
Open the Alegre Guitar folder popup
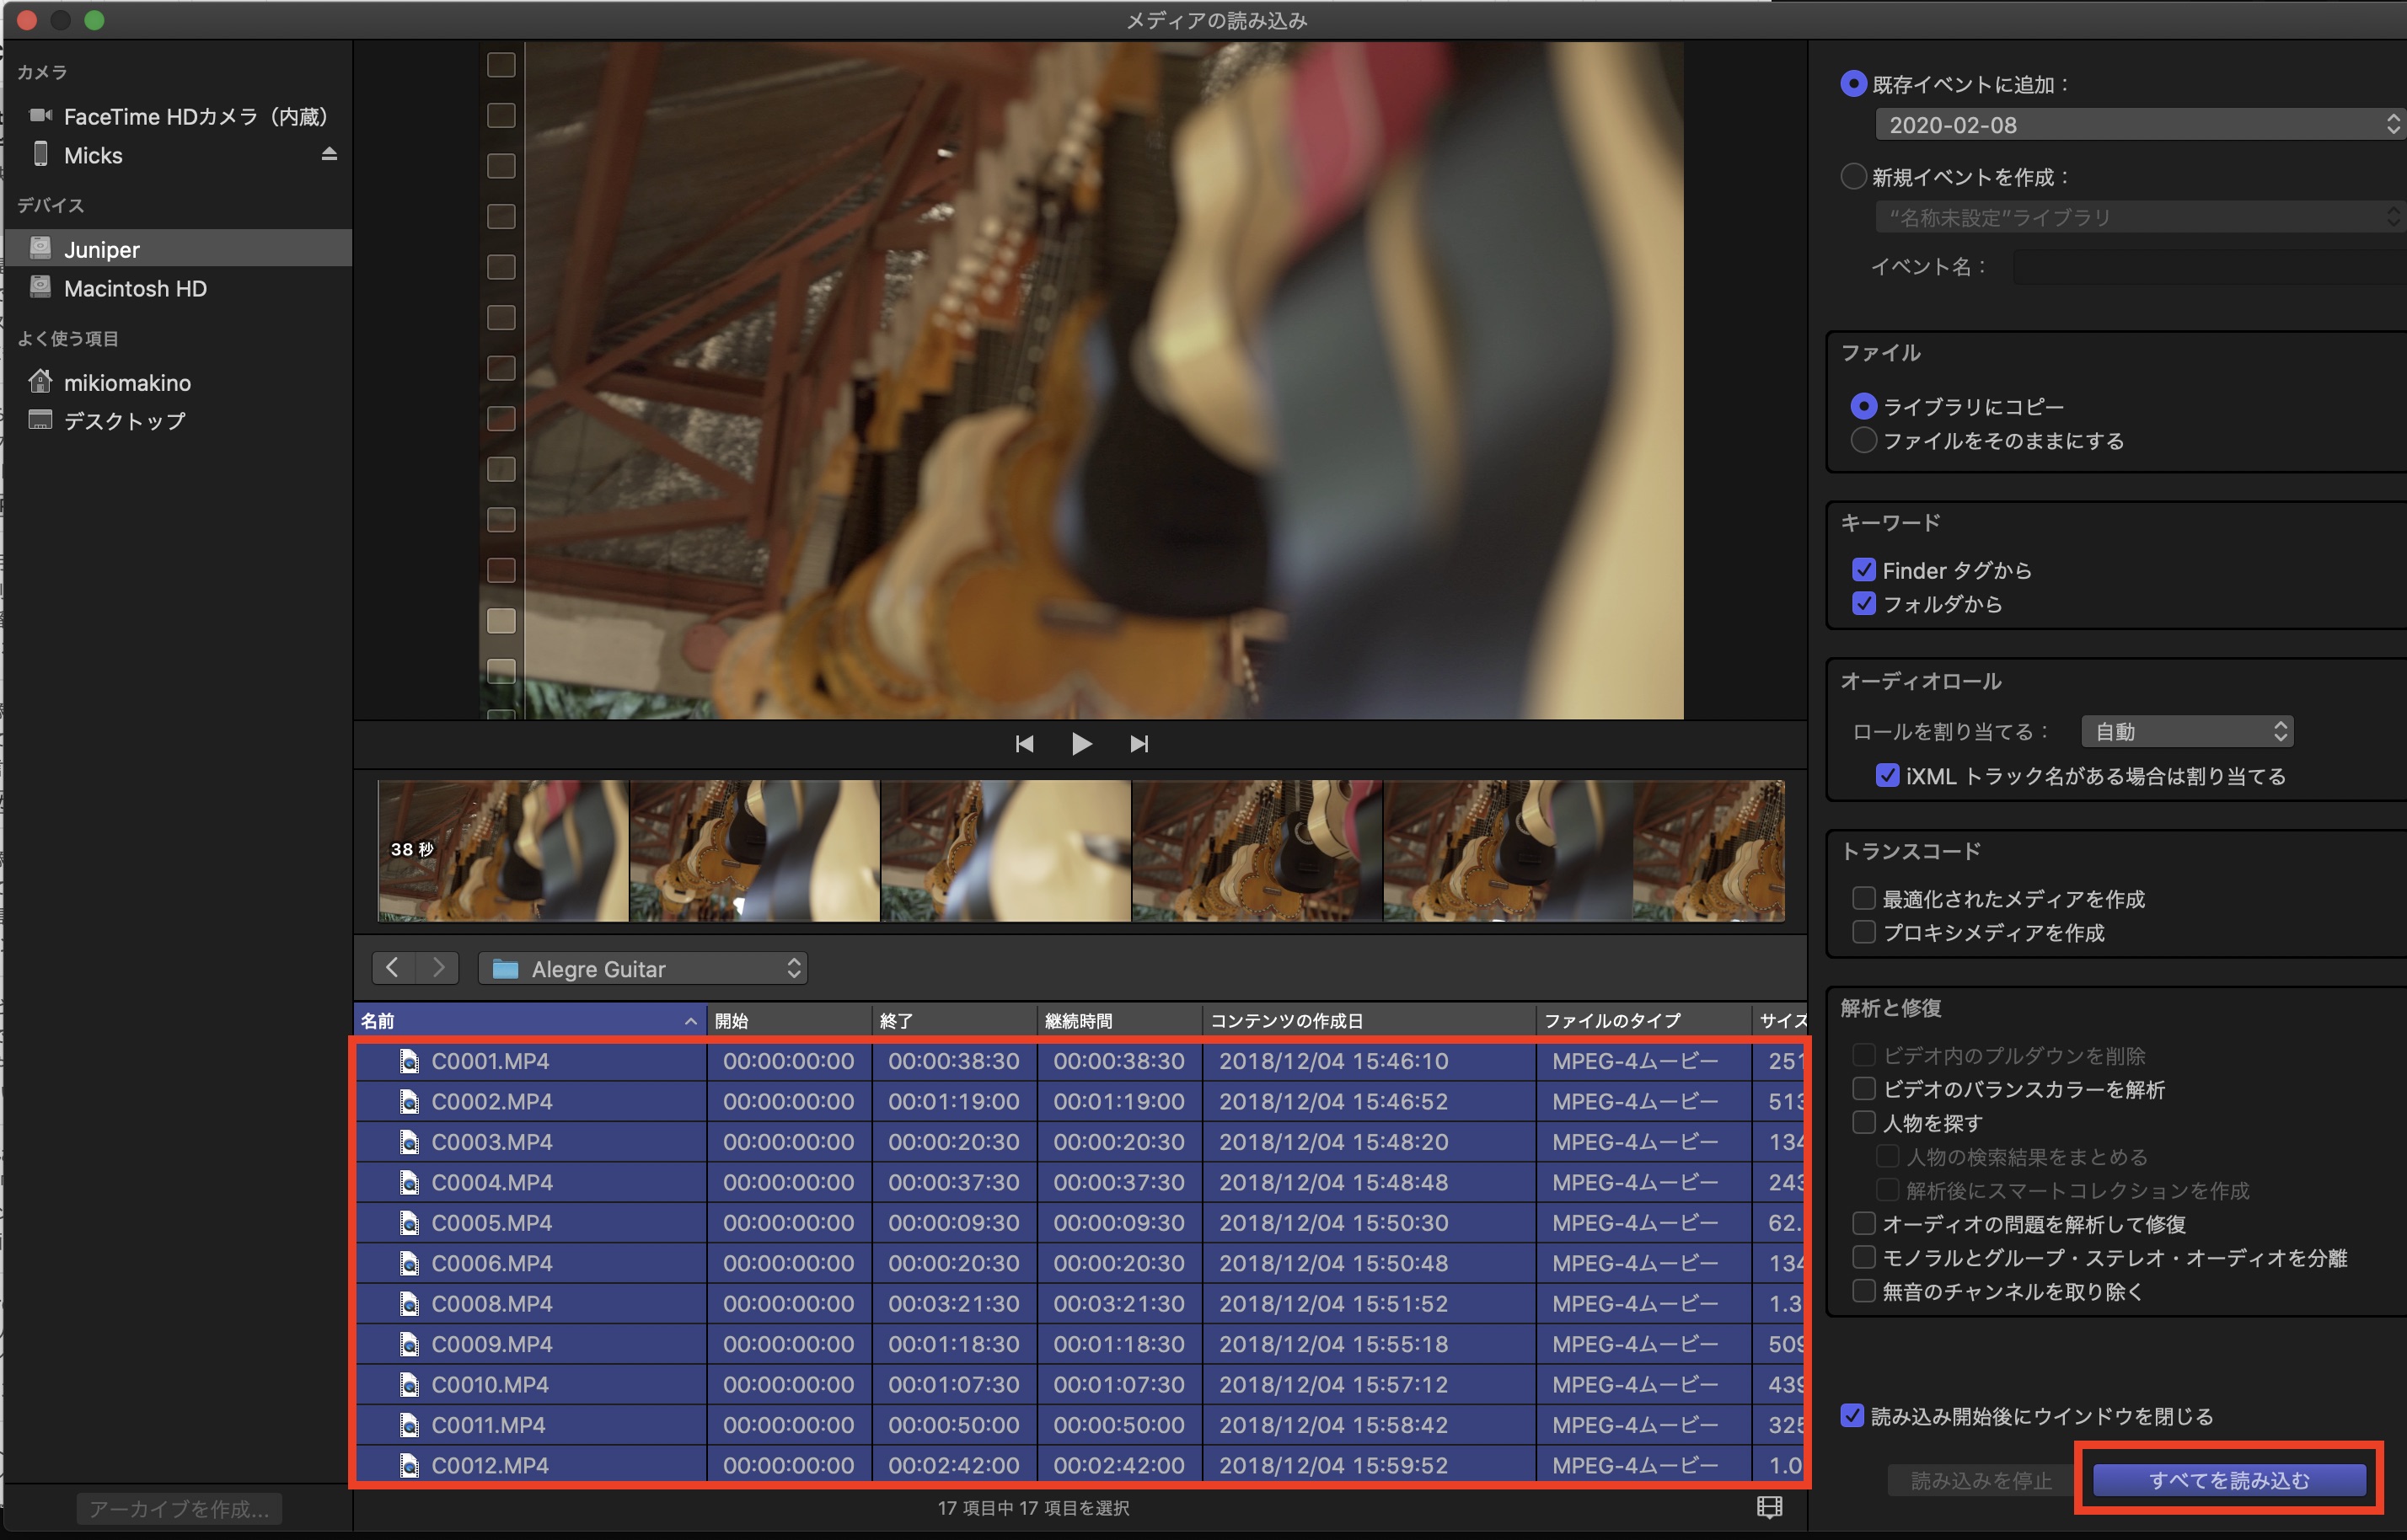coord(642,968)
